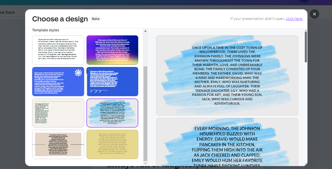Click the template list scrollbar thumb
Screen dimensions: 332x169
(x=145, y=113)
